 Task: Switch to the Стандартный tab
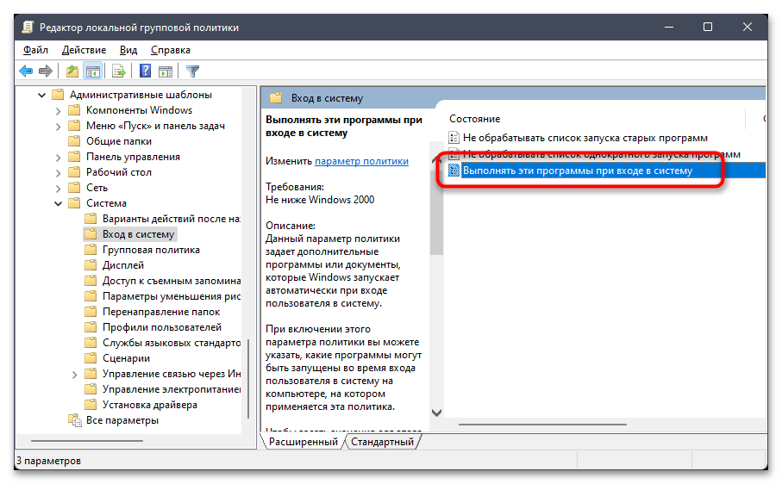point(382,442)
